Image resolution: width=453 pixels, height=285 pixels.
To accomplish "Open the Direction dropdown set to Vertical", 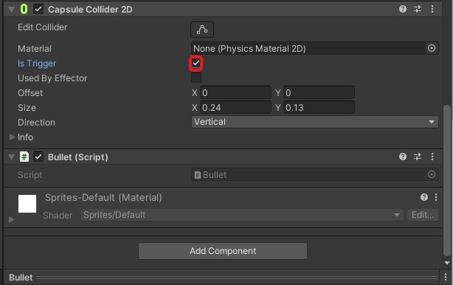I will point(314,122).
